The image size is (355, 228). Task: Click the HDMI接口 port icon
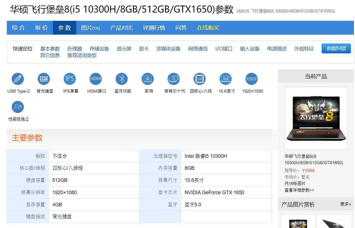pos(96,79)
